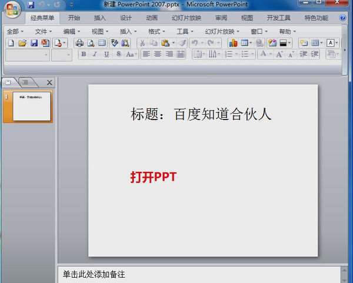Click the Center text alignment icon
This screenshot has width=353, height=283.
(158, 54)
